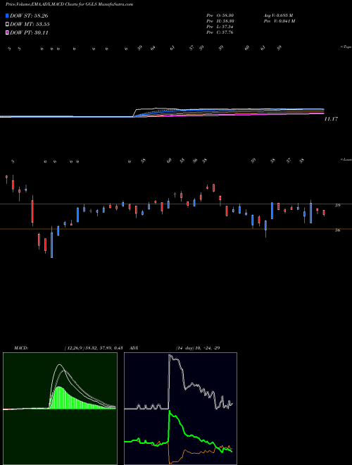Click the 'Pre H' high price value
352x465 pixels.
(220, 21)
